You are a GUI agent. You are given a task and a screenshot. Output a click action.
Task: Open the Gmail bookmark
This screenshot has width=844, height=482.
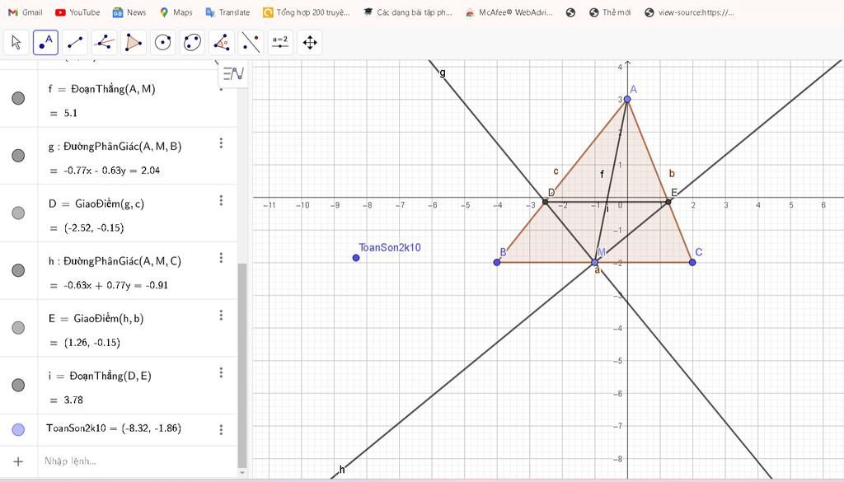tap(26, 12)
